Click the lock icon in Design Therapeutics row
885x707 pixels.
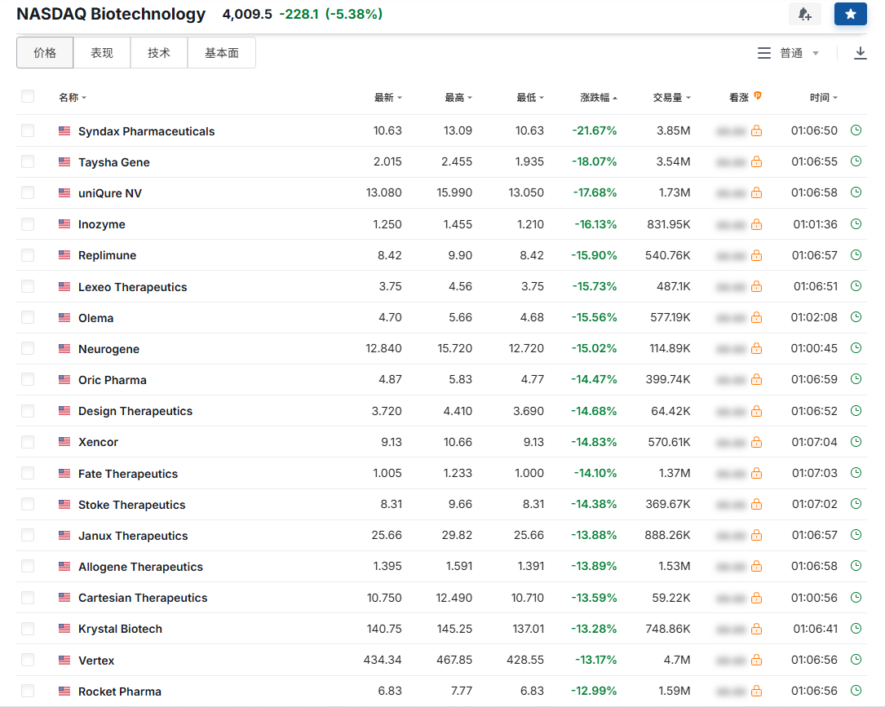click(756, 411)
